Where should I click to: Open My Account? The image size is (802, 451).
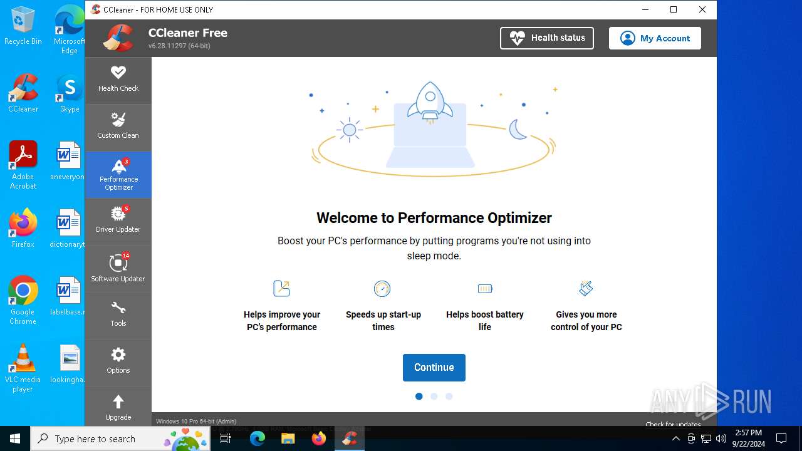[655, 38]
